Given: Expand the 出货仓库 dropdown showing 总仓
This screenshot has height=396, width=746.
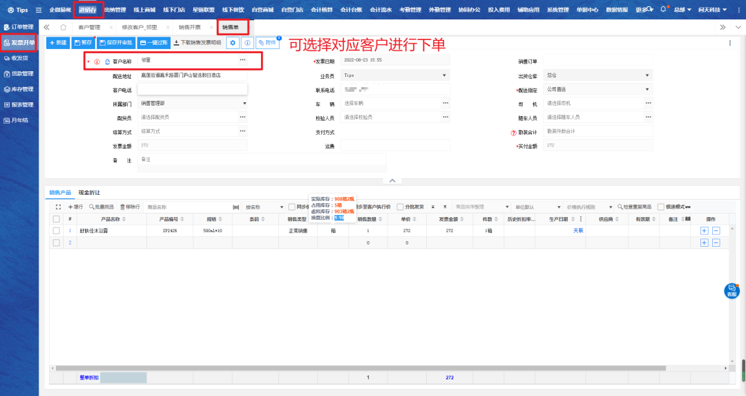Looking at the screenshot, I should pyautogui.click(x=597, y=75).
